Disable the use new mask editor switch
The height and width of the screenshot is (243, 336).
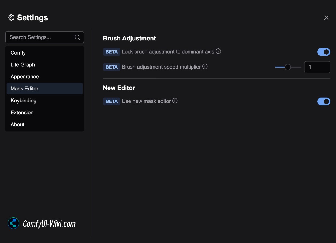pyautogui.click(x=324, y=101)
